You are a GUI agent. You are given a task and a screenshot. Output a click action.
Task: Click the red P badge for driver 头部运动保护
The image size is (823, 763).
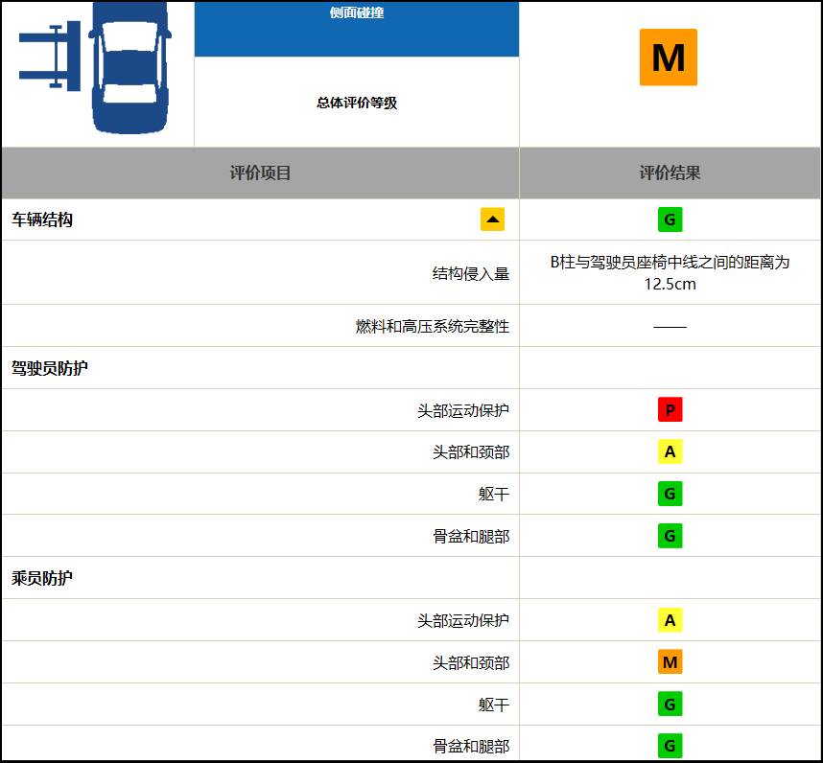[x=670, y=409]
